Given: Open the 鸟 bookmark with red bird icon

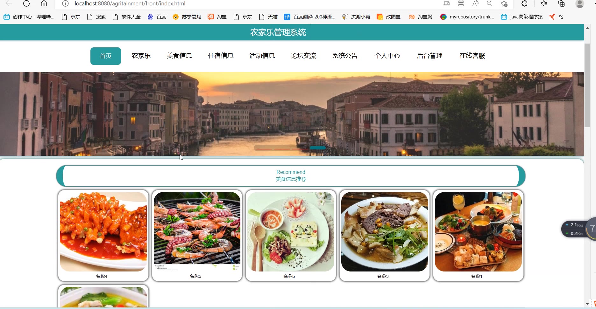Looking at the screenshot, I should [556, 17].
